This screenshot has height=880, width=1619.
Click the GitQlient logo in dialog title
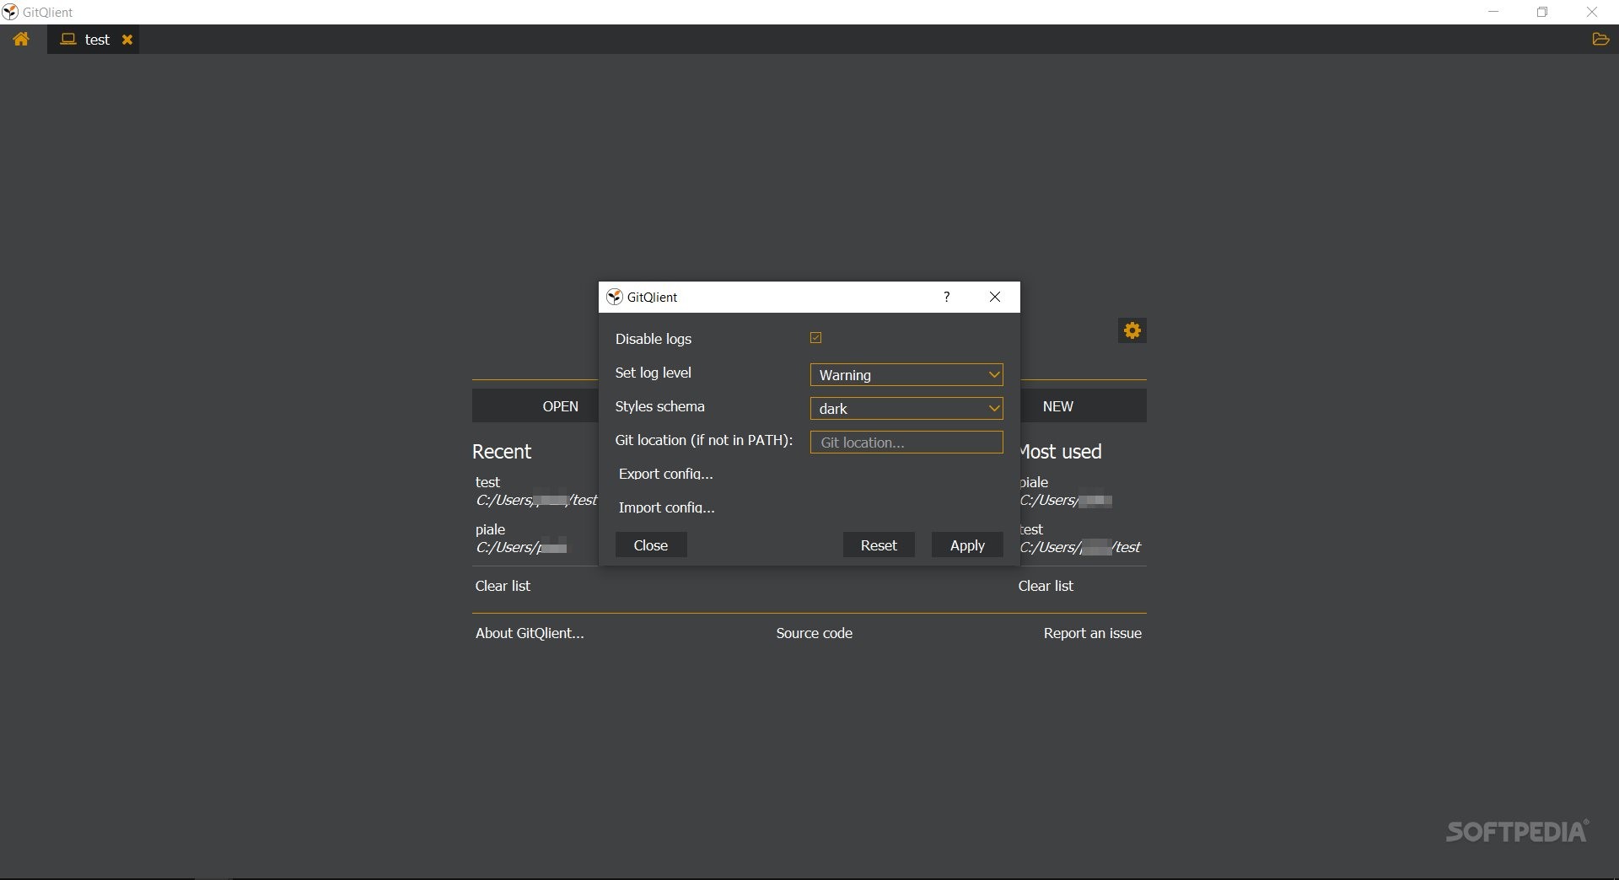615,297
